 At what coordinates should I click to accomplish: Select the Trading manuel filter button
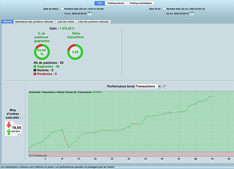116,3
